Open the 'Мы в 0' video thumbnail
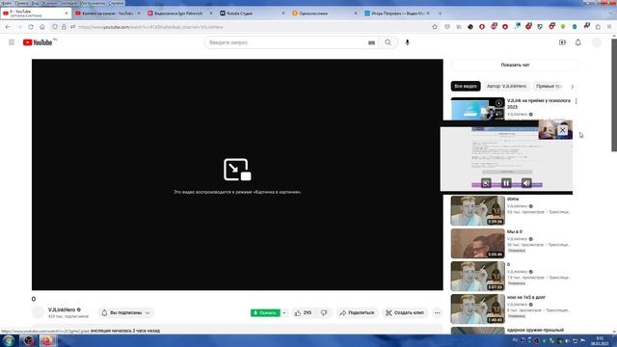Viewport: 617px width, 347px height. (478, 244)
